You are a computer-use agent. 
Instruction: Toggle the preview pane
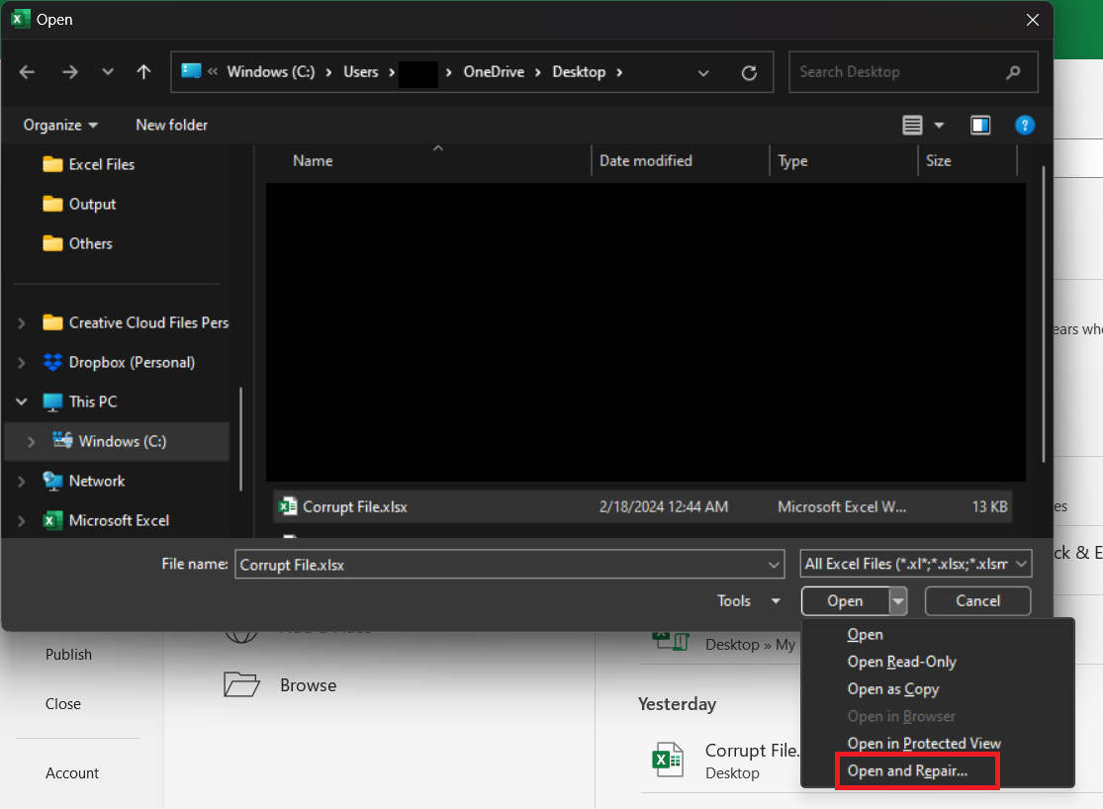980,126
